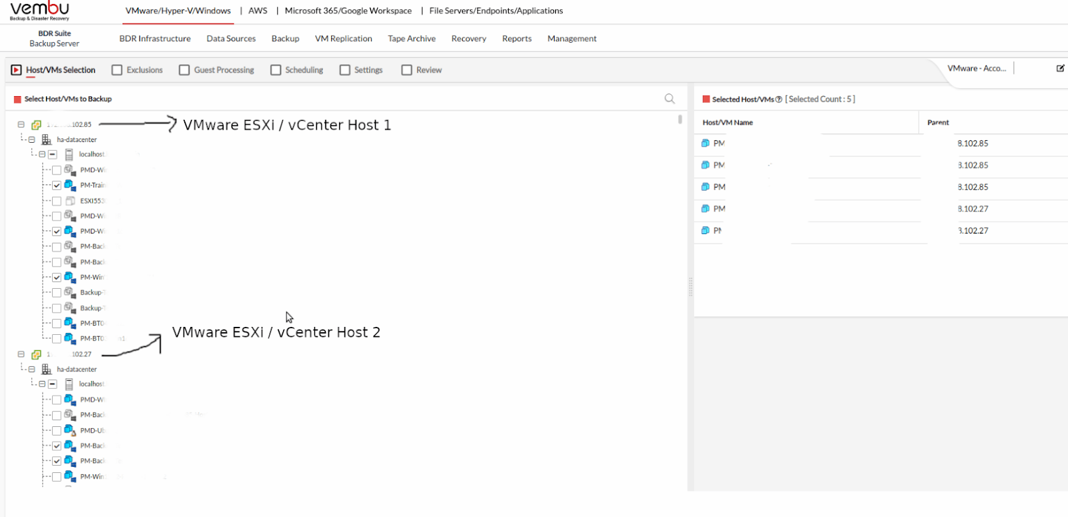Click VM icon of checked PM-Win under 102.85
The width and height of the screenshot is (1068, 517).
(69, 277)
